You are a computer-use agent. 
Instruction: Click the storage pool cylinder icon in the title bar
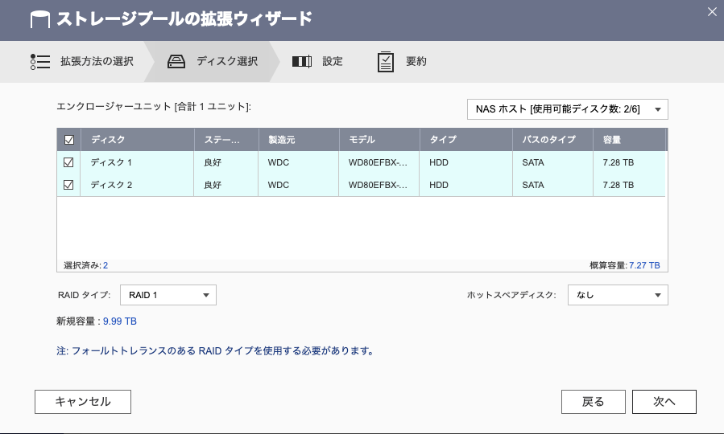40,19
